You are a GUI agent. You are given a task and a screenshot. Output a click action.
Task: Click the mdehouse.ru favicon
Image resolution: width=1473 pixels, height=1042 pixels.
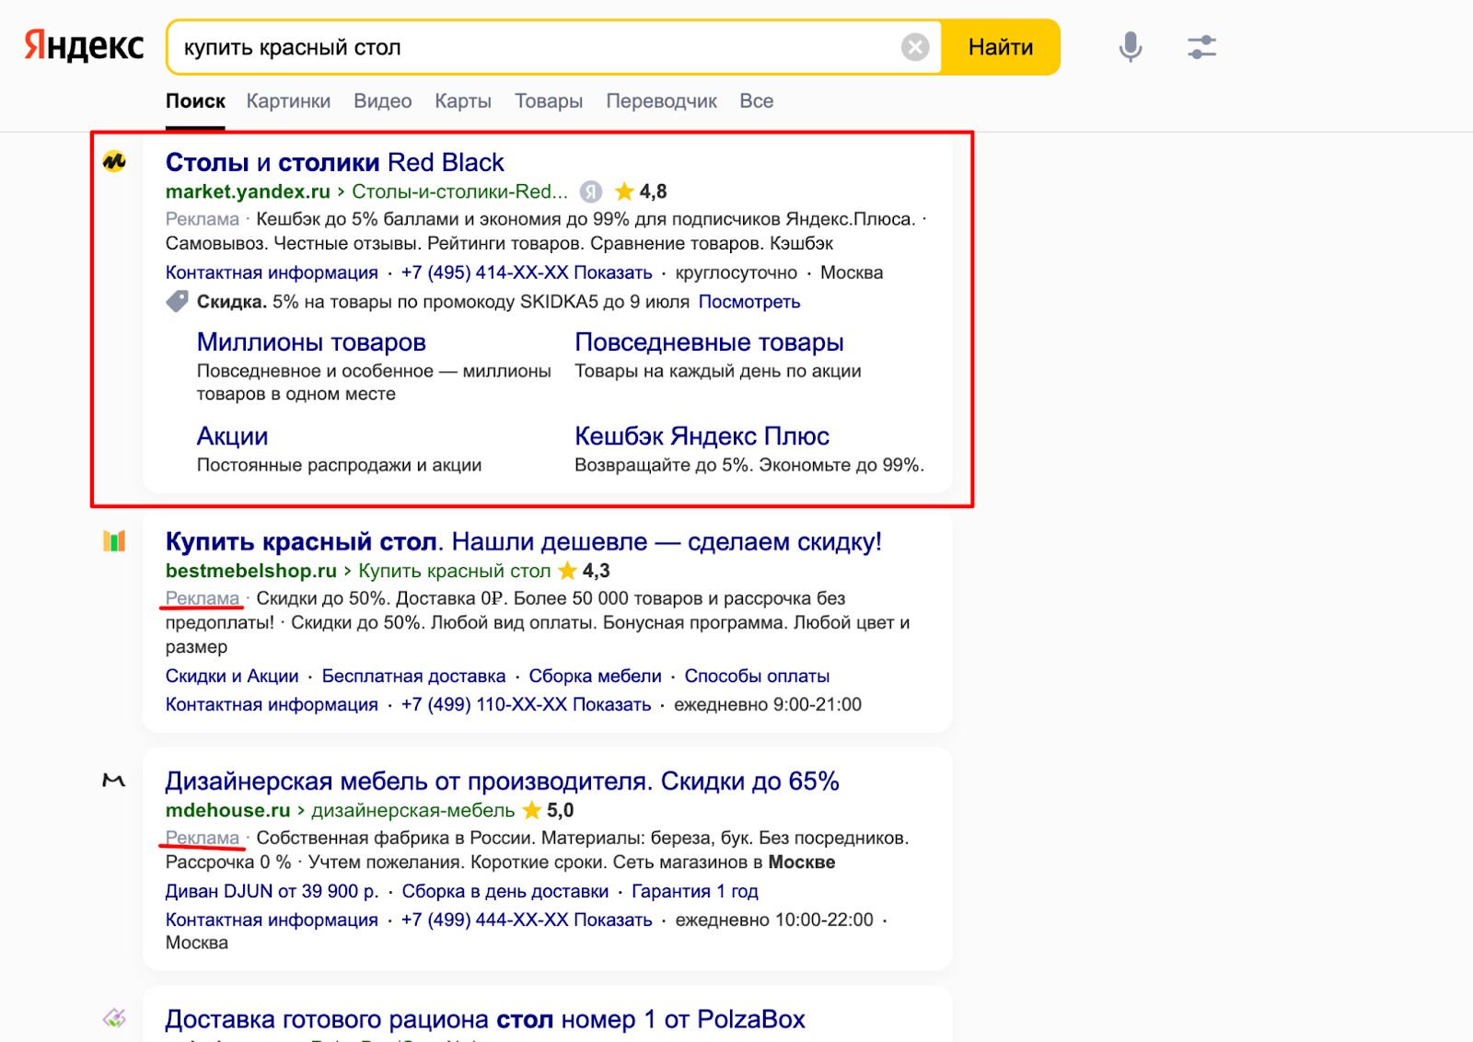(x=113, y=781)
